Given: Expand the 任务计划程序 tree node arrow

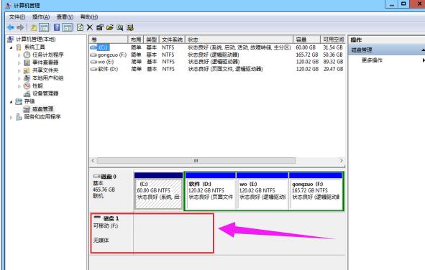Looking at the screenshot, I should point(19,55).
